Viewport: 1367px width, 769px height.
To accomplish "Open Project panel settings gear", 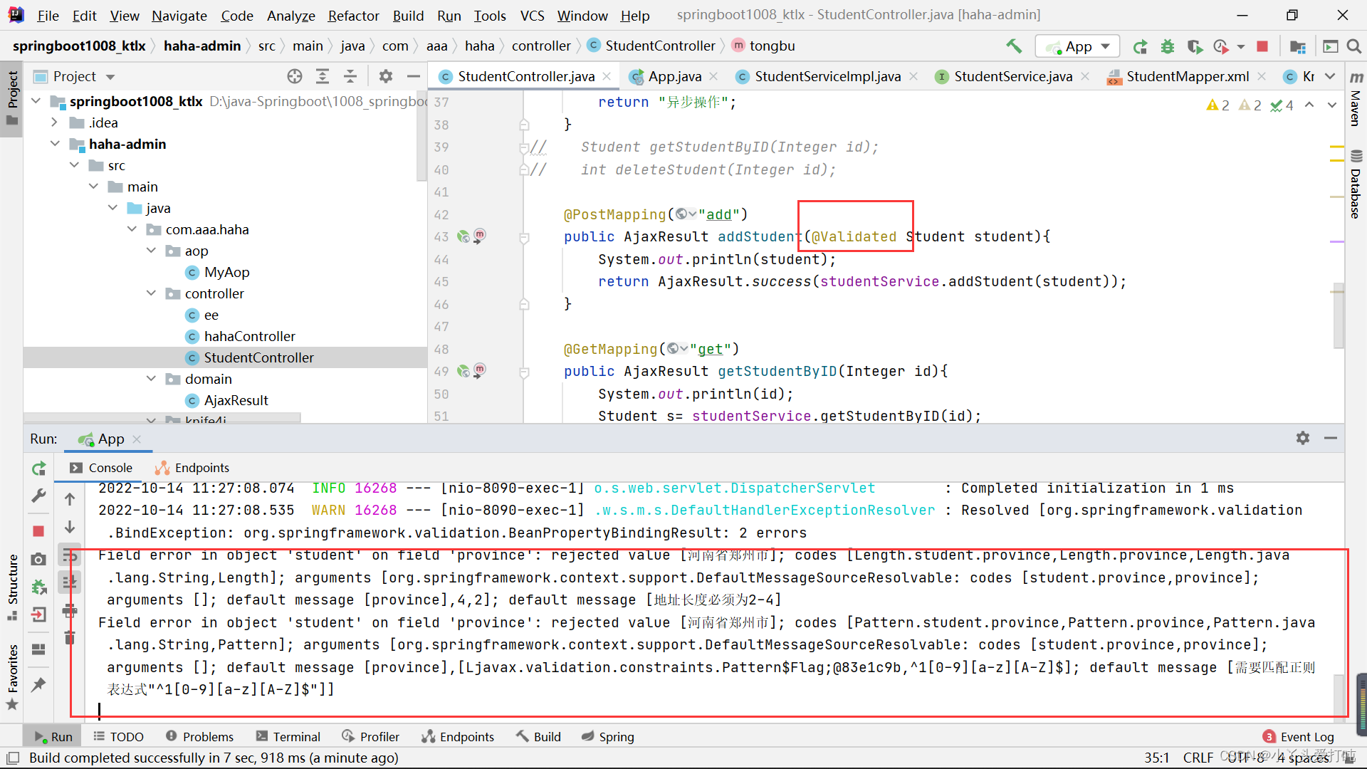I will (x=386, y=76).
